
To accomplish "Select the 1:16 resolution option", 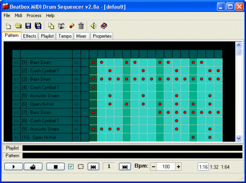I will [203, 167].
